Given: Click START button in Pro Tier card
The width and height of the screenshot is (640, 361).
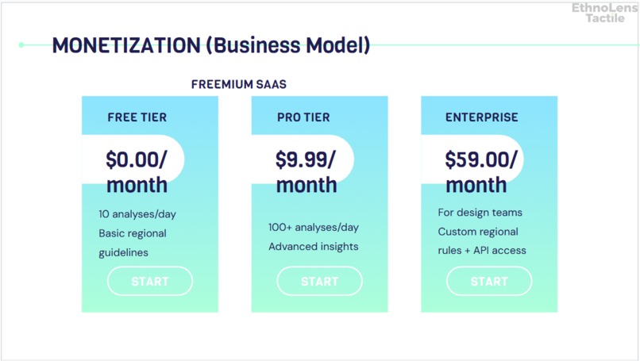Looking at the screenshot, I should pyautogui.click(x=319, y=281).
